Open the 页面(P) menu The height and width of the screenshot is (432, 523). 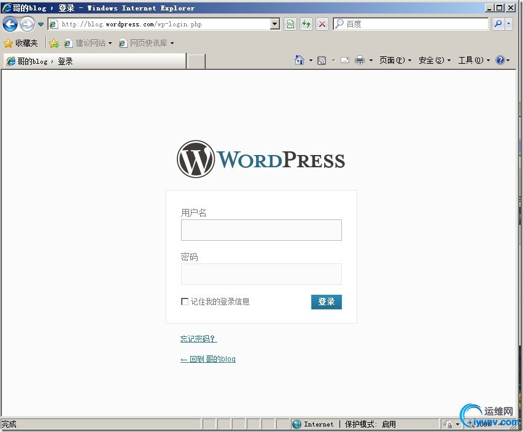coord(395,60)
